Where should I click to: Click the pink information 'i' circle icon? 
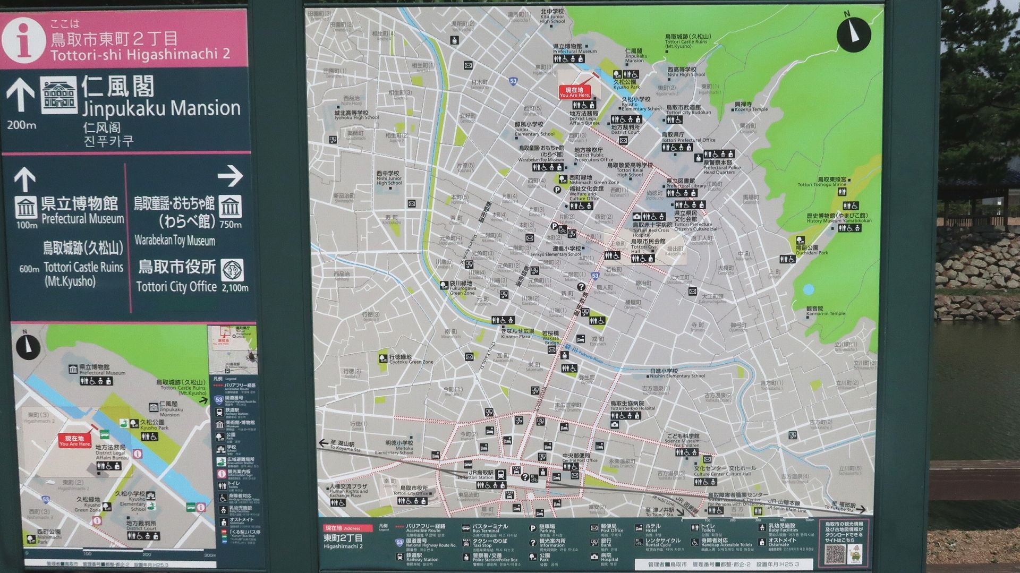pyautogui.click(x=23, y=40)
